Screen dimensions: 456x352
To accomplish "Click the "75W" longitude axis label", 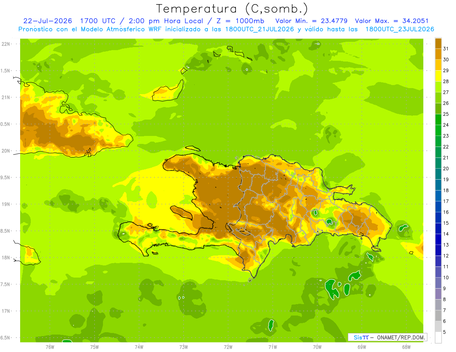I will click(94, 347).
